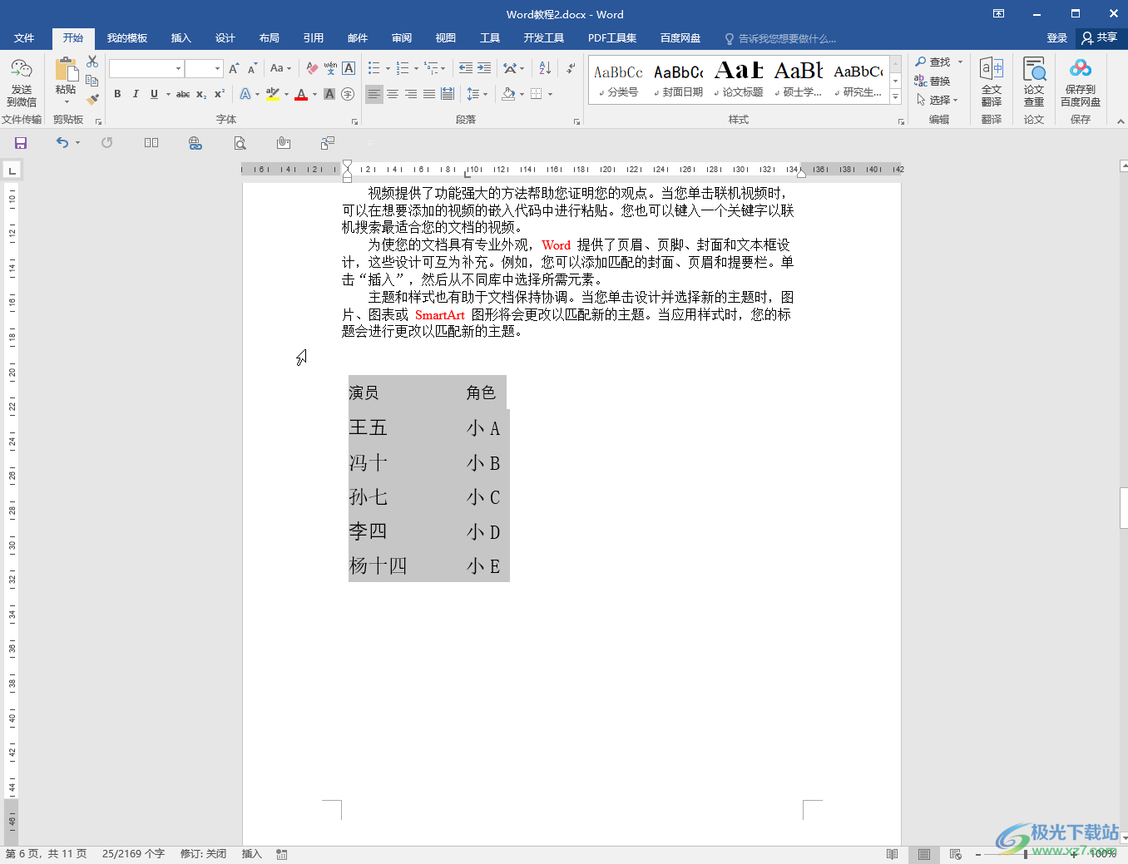Click the paragraph shading paint bucket

point(508,94)
